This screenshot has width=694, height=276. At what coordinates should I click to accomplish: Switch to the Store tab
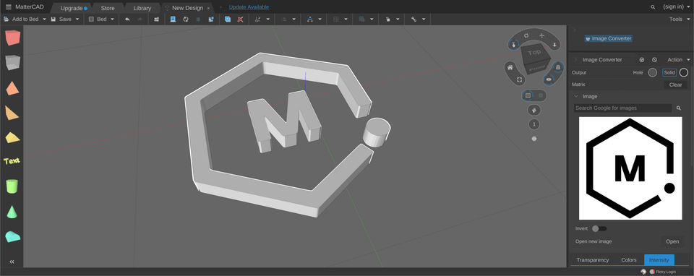point(108,8)
